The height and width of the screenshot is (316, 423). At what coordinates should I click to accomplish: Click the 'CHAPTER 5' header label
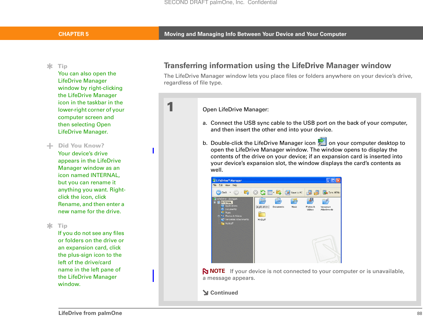point(74,34)
